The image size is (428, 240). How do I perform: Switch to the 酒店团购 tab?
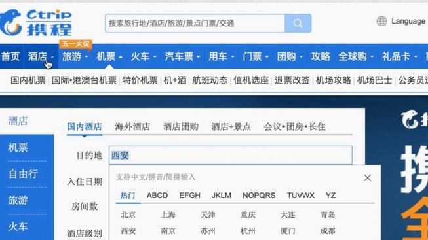point(181,127)
